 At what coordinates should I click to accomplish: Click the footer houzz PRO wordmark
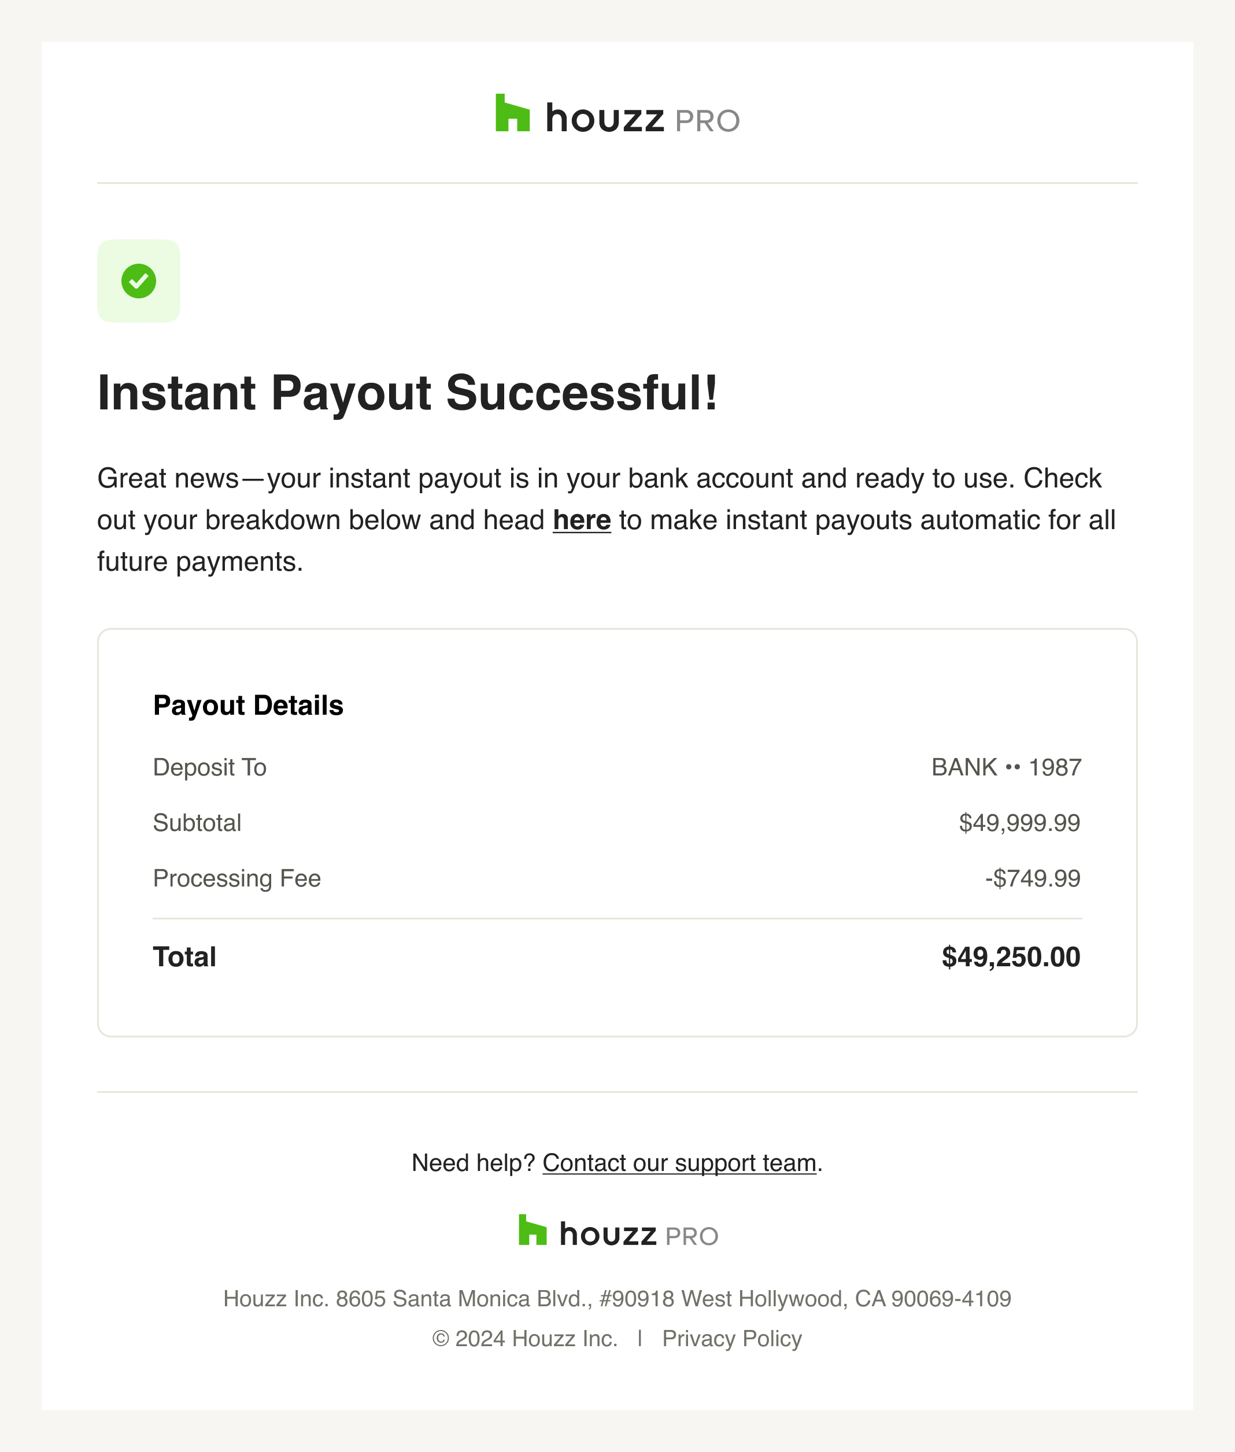point(638,1235)
